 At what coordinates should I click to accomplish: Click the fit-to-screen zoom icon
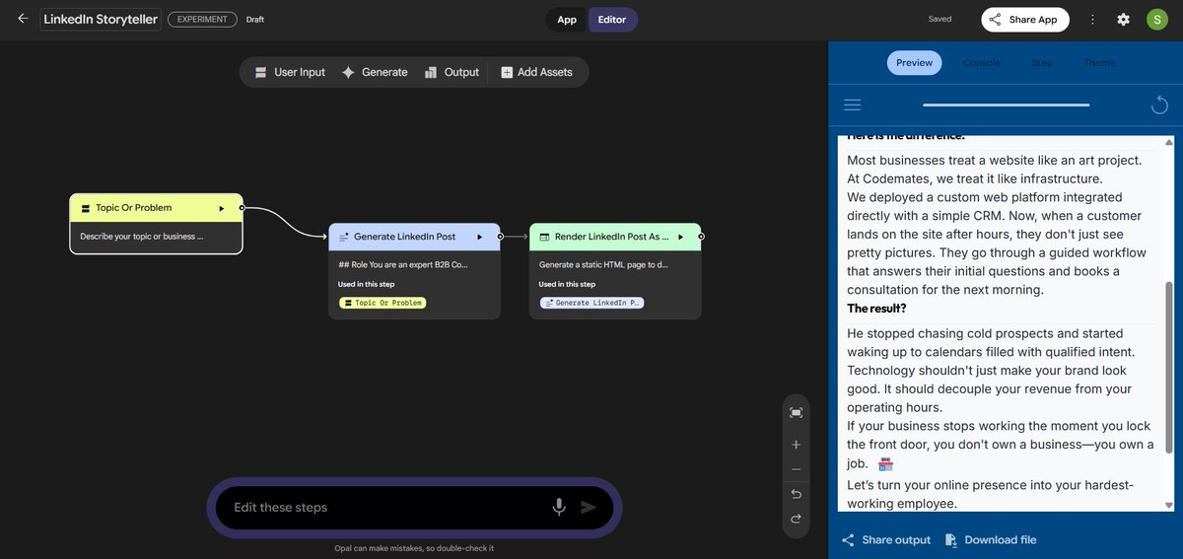(x=796, y=412)
